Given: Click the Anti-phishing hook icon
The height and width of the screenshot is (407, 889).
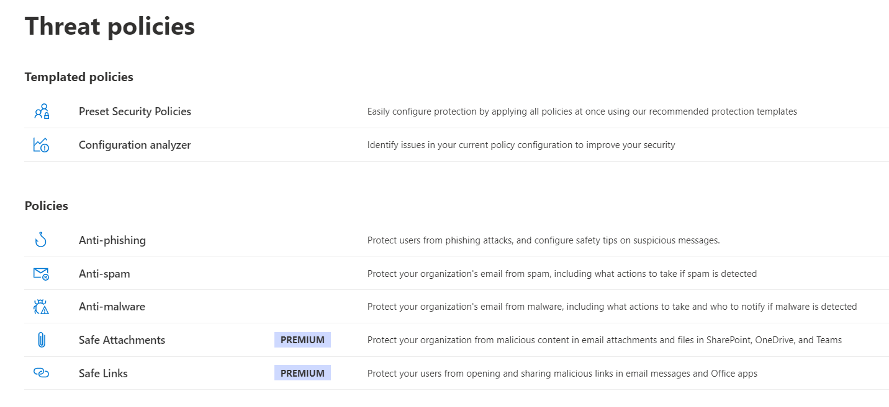Looking at the screenshot, I should [41, 240].
